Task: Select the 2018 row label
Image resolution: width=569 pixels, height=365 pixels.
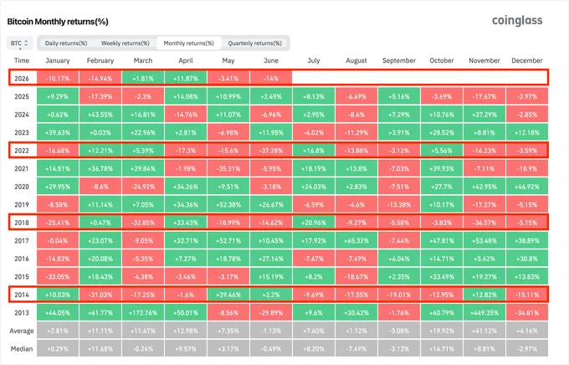Action: tap(22, 223)
